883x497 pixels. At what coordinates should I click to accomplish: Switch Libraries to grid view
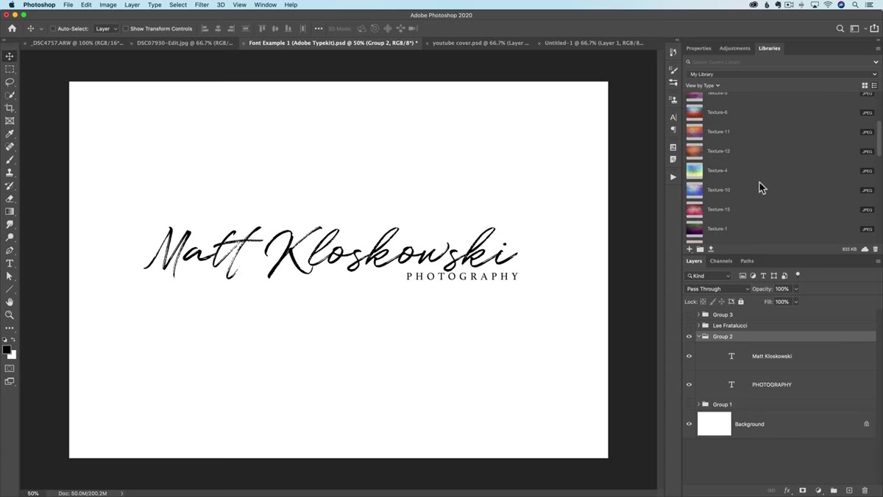click(865, 85)
